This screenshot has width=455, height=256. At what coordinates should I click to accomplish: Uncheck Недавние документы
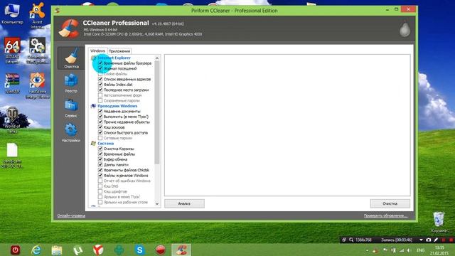pos(100,111)
